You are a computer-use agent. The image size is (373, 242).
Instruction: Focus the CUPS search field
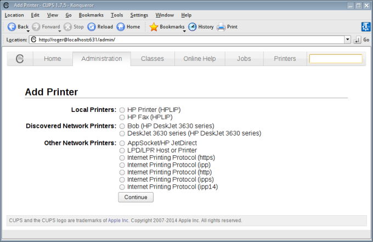point(336,59)
